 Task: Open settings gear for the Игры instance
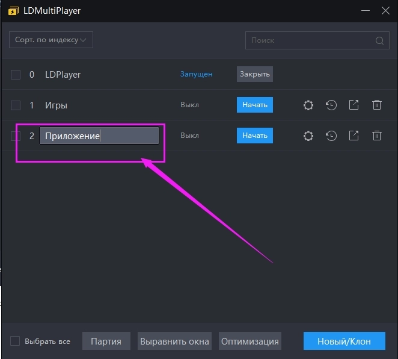tap(308, 105)
